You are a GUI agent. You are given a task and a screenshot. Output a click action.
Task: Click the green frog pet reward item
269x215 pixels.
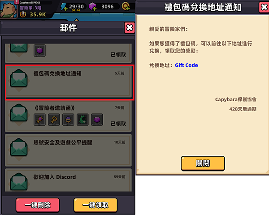82,119
